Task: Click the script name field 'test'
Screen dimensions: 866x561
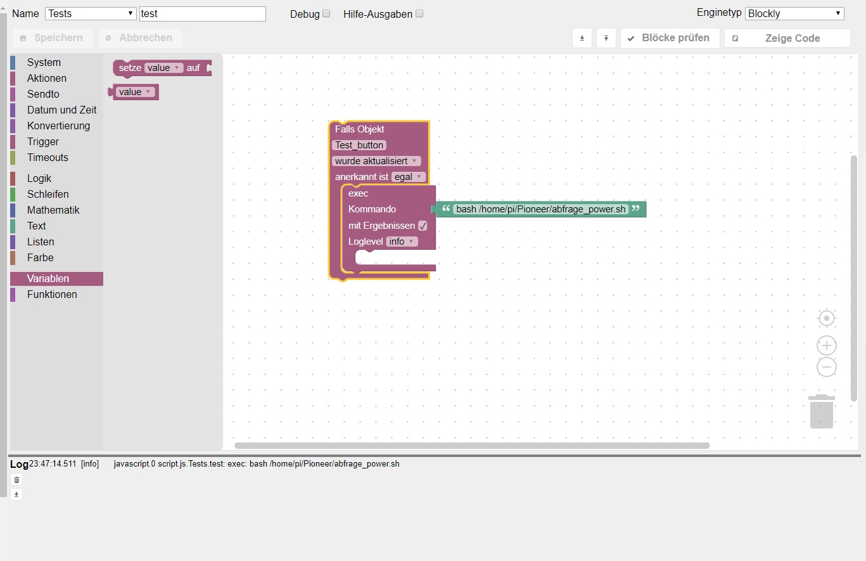Action: [x=202, y=13]
